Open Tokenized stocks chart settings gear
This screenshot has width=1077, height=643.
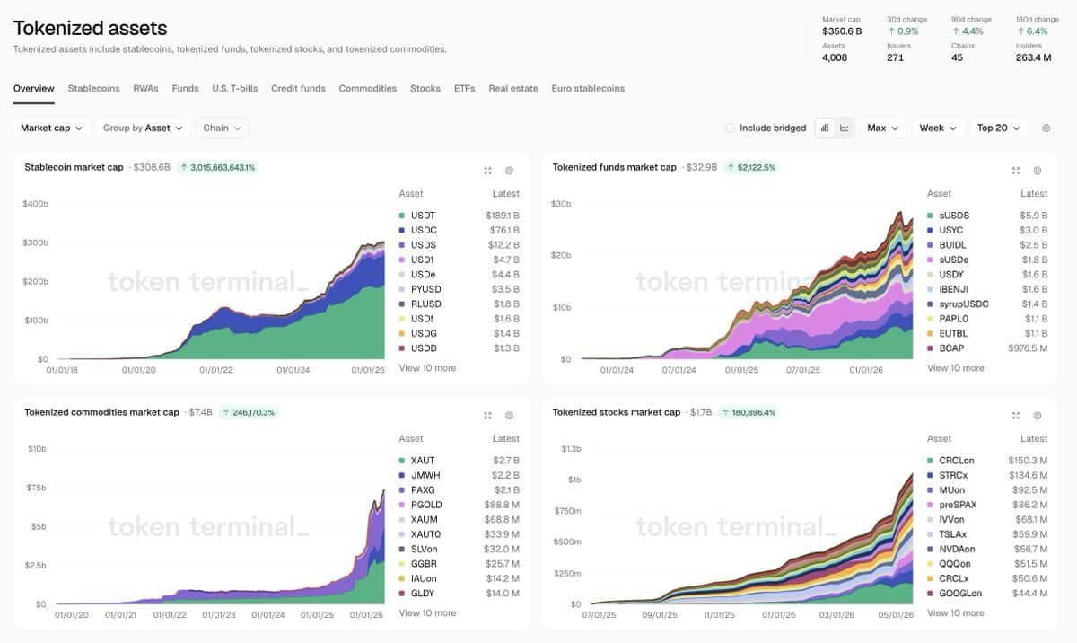tap(1037, 416)
